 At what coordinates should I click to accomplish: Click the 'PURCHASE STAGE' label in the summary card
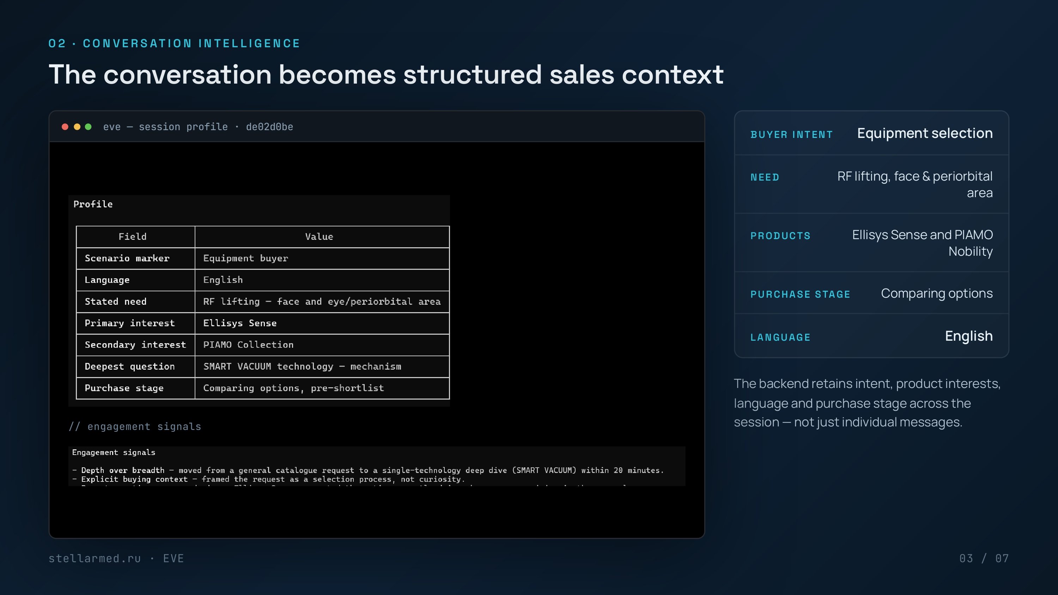(800, 295)
